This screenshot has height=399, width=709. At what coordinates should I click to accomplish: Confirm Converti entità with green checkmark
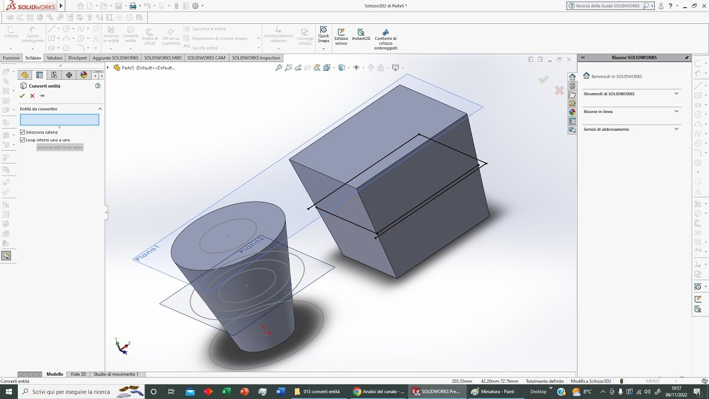[x=23, y=96]
